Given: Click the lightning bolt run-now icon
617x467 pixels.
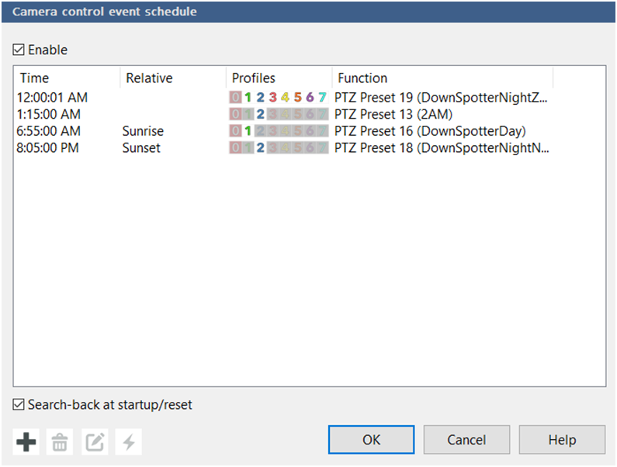Looking at the screenshot, I should coord(128,443).
